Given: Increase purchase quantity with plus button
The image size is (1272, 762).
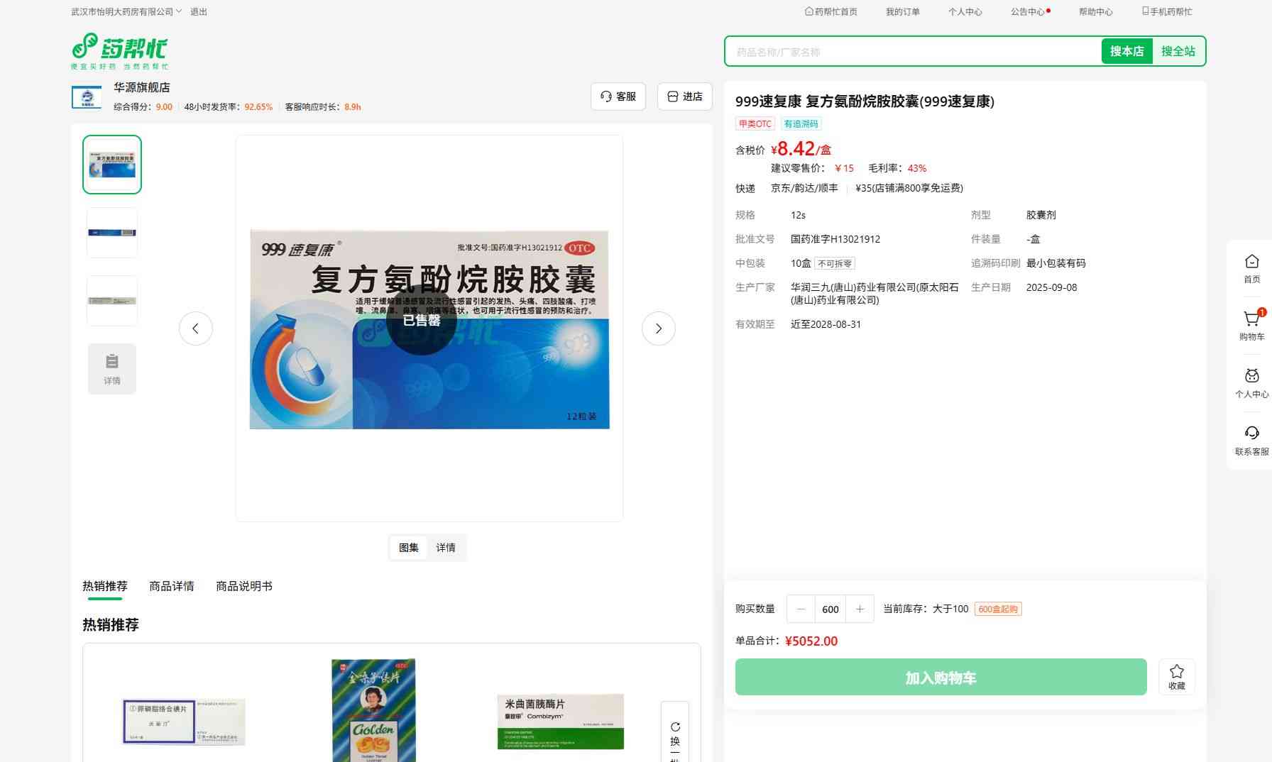Looking at the screenshot, I should coord(860,609).
